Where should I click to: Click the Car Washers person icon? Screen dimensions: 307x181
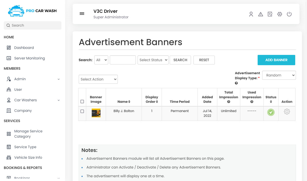coord(9,100)
